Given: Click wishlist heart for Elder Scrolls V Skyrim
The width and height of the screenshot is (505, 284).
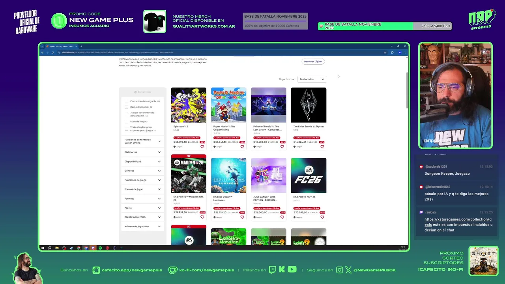Looking at the screenshot, I should pyautogui.click(x=322, y=147).
